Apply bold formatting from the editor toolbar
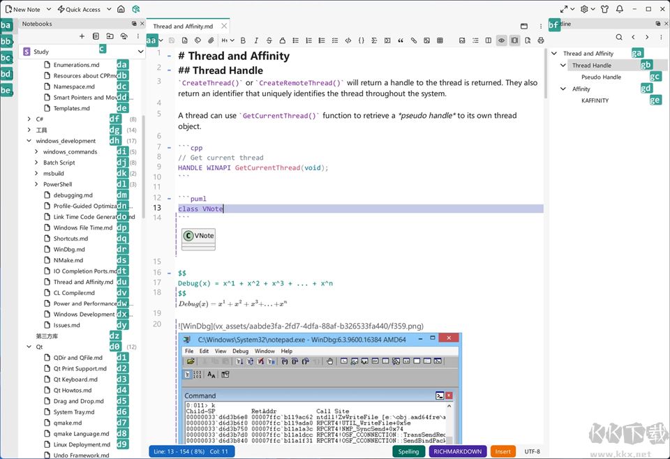Screen dimensions: 670x459 243,40
